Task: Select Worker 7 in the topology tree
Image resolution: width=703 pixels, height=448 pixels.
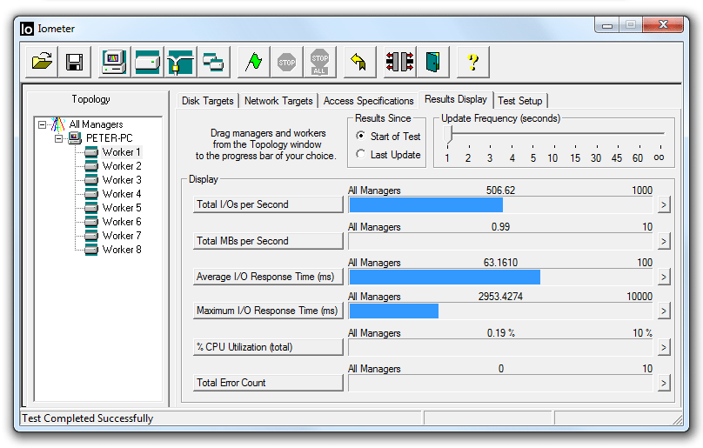Action: [x=122, y=236]
